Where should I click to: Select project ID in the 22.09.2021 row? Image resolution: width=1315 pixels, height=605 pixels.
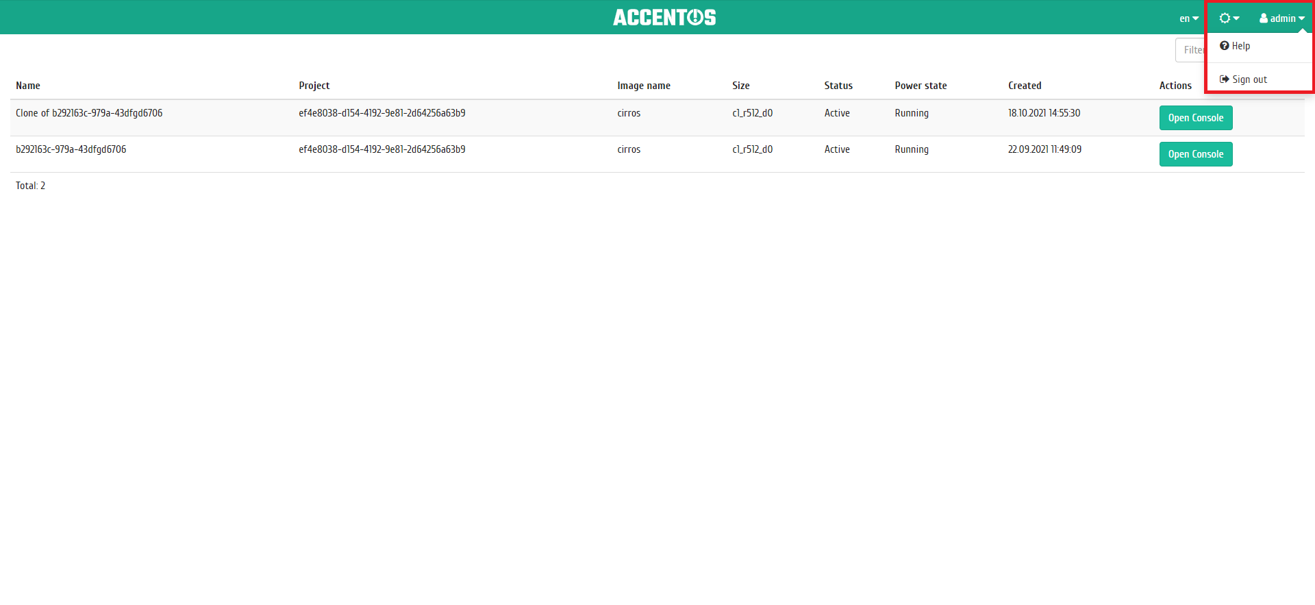[x=382, y=149]
